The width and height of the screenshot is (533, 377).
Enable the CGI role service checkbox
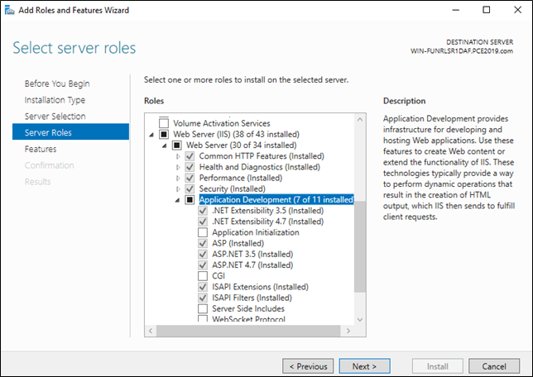click(x=204, y=275)
